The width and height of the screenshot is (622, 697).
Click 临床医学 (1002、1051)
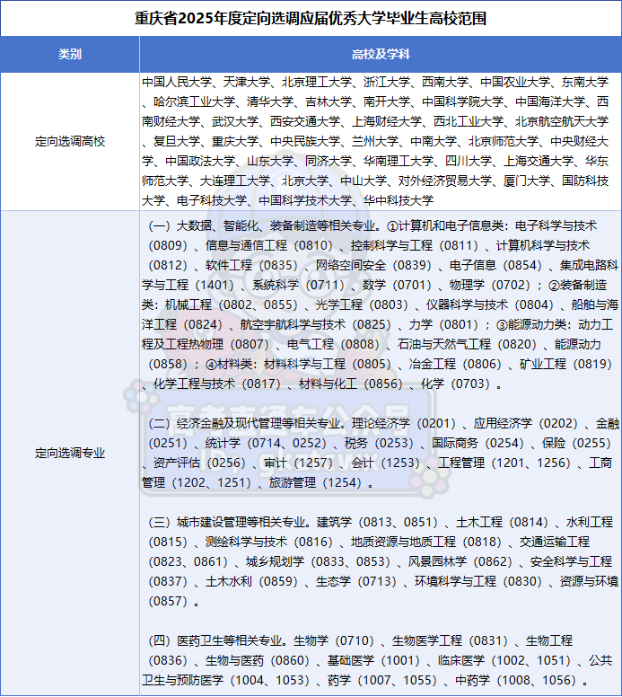(x=504, y=660)
